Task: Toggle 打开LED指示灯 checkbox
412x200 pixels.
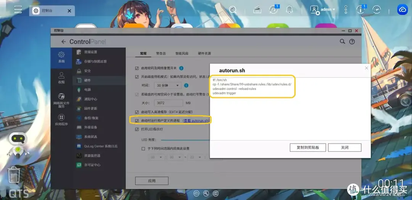Action: (137, 129)
